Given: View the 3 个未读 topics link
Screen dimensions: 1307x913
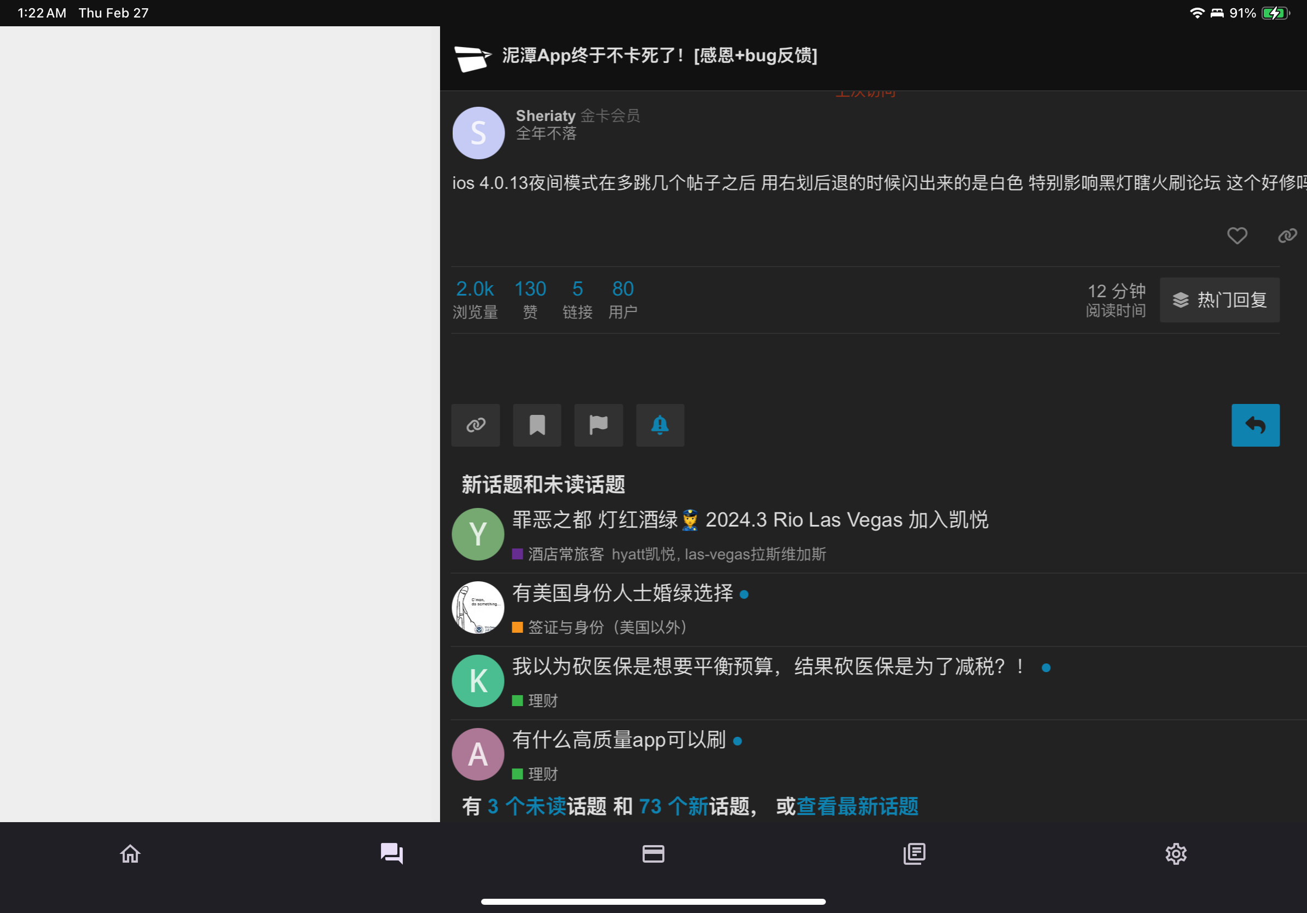Looking at the screenshot, I should (x=527, y=807).
